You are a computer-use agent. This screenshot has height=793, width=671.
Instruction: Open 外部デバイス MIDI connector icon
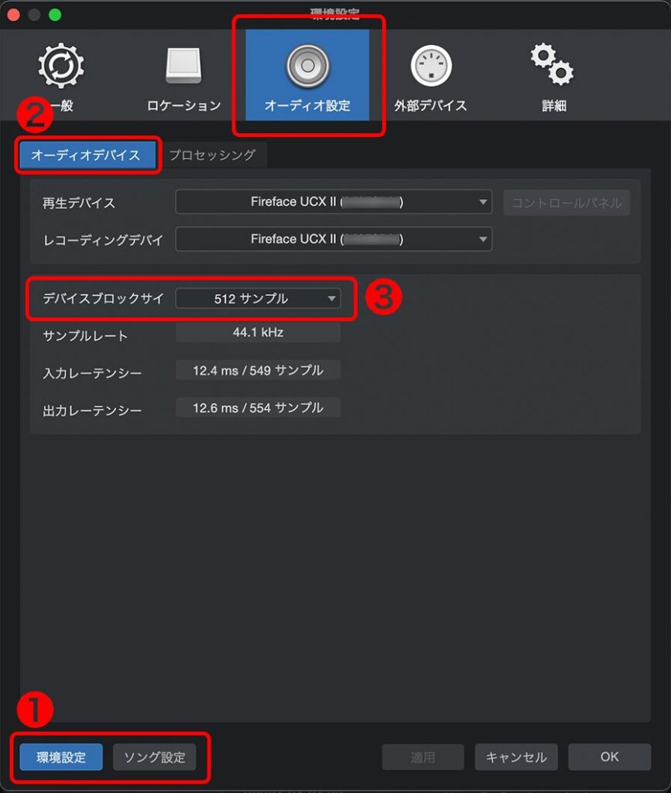click(430, 68)
